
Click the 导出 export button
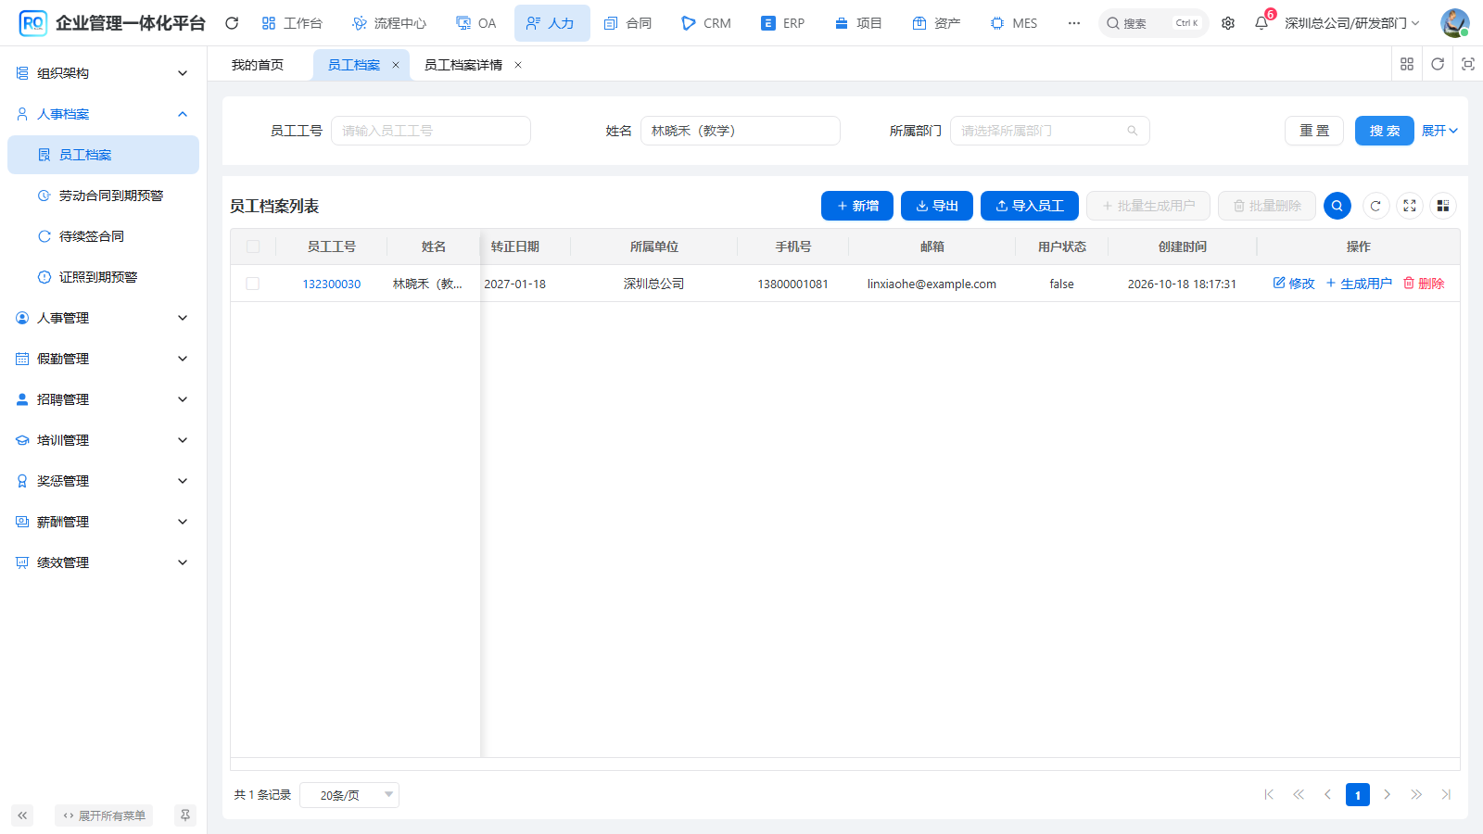(937, 206)
